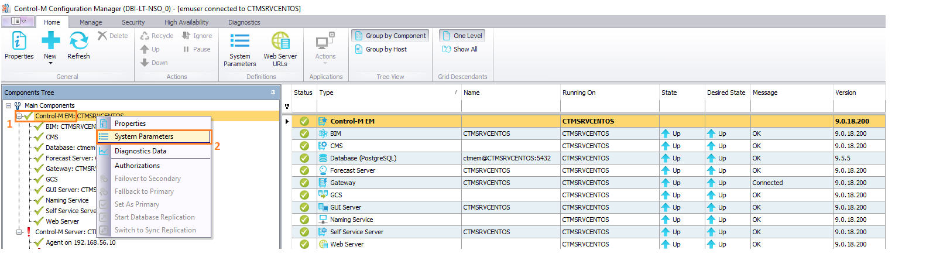Switch to the Home tab

[x=52, y=22]
